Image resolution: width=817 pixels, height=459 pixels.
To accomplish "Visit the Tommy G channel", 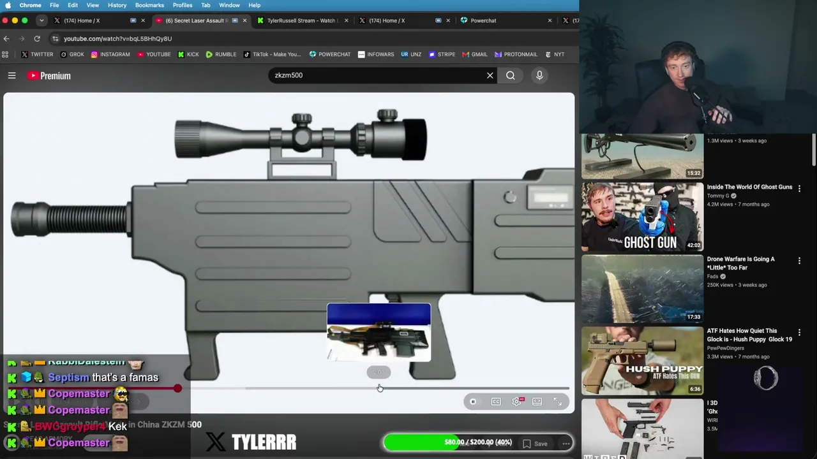I will 718,196.
